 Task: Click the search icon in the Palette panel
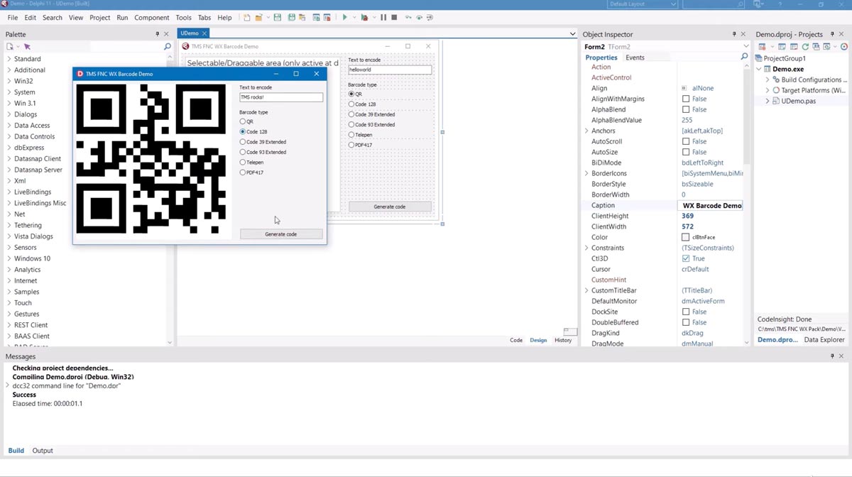coord(166,45)
